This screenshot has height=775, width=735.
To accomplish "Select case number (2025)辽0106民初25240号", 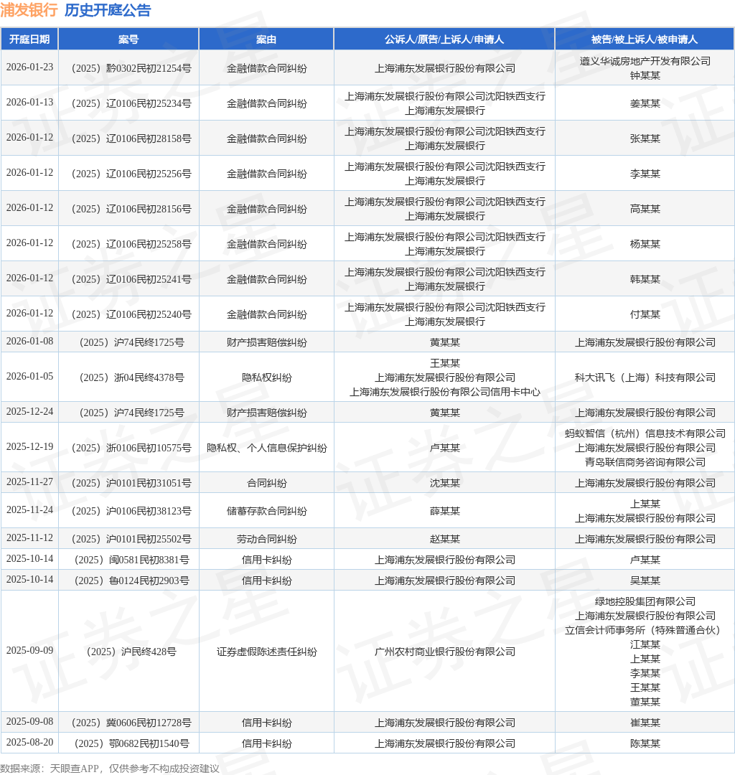I will click(x=131, y=314).
